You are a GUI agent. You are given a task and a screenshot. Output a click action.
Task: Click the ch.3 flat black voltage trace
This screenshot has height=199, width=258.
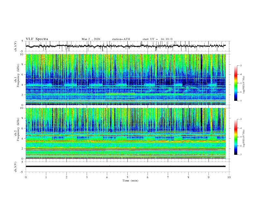pos(125,166)
